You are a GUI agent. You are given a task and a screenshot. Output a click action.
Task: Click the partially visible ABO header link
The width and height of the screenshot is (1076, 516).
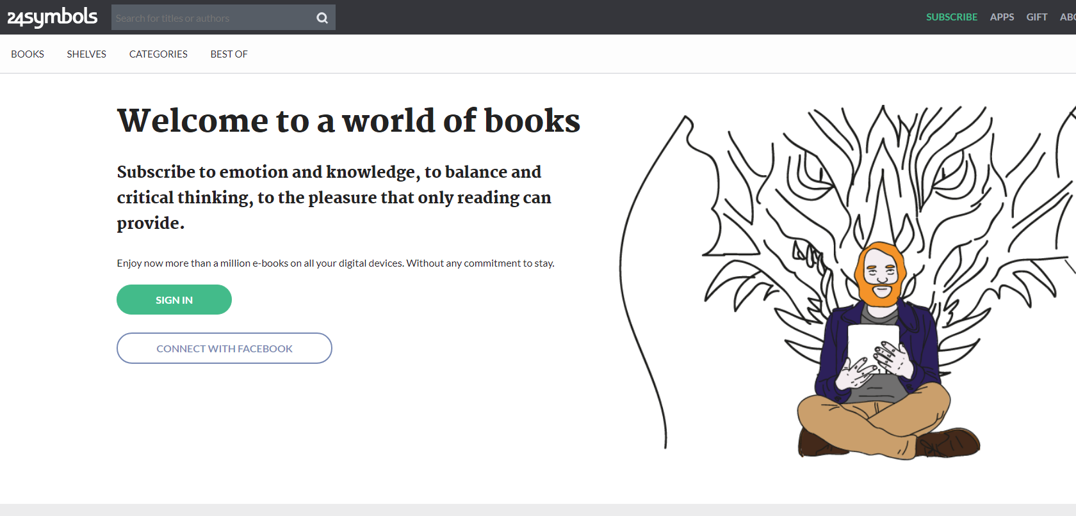(x=1068, y=17)
